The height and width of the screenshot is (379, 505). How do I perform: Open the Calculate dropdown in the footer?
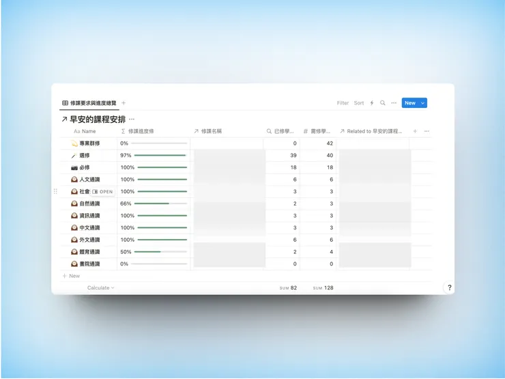pos(100,288)
